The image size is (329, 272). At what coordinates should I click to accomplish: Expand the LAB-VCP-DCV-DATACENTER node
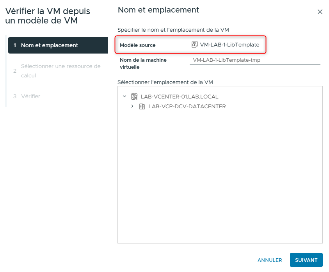tap(132, 106)
